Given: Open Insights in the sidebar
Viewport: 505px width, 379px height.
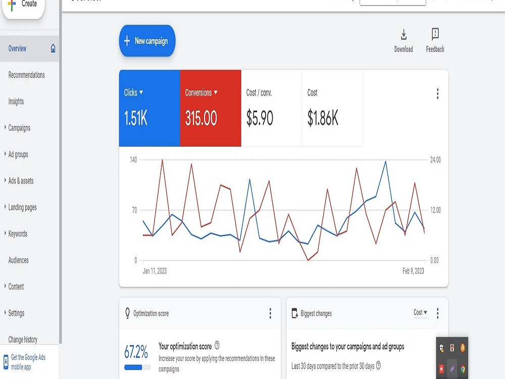Looking at the screenshot, I should coord(16,102).
